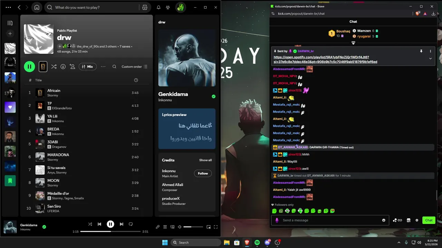Follow Inkonnu in Credits

tap(203, 173)
